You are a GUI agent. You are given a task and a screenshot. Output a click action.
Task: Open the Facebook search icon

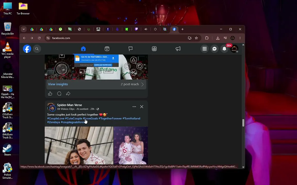37,49
